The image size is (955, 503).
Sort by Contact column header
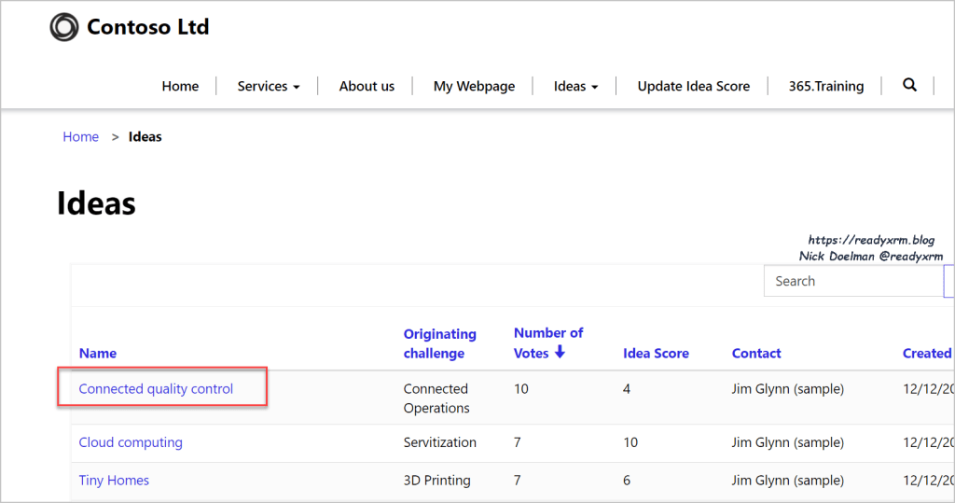[x=756, y=353]
